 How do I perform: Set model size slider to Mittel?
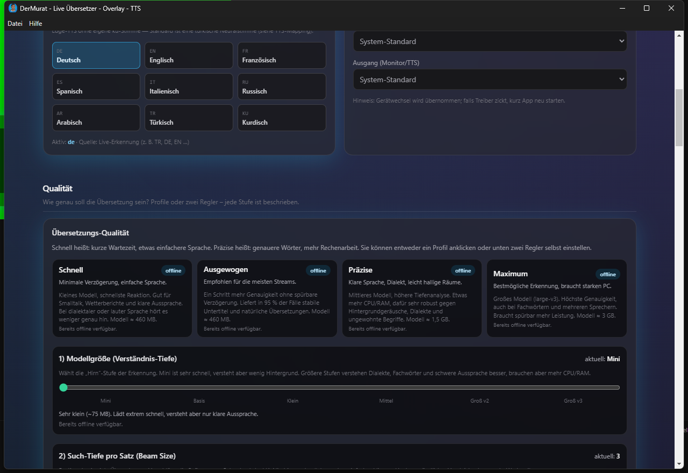(x=386, y=400)
